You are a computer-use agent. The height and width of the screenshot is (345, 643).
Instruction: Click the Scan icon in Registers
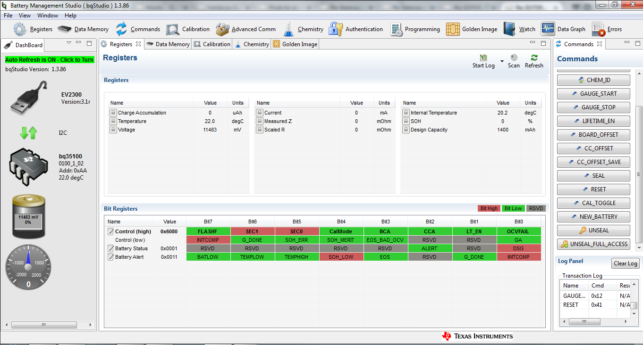(x=514, y=57)
